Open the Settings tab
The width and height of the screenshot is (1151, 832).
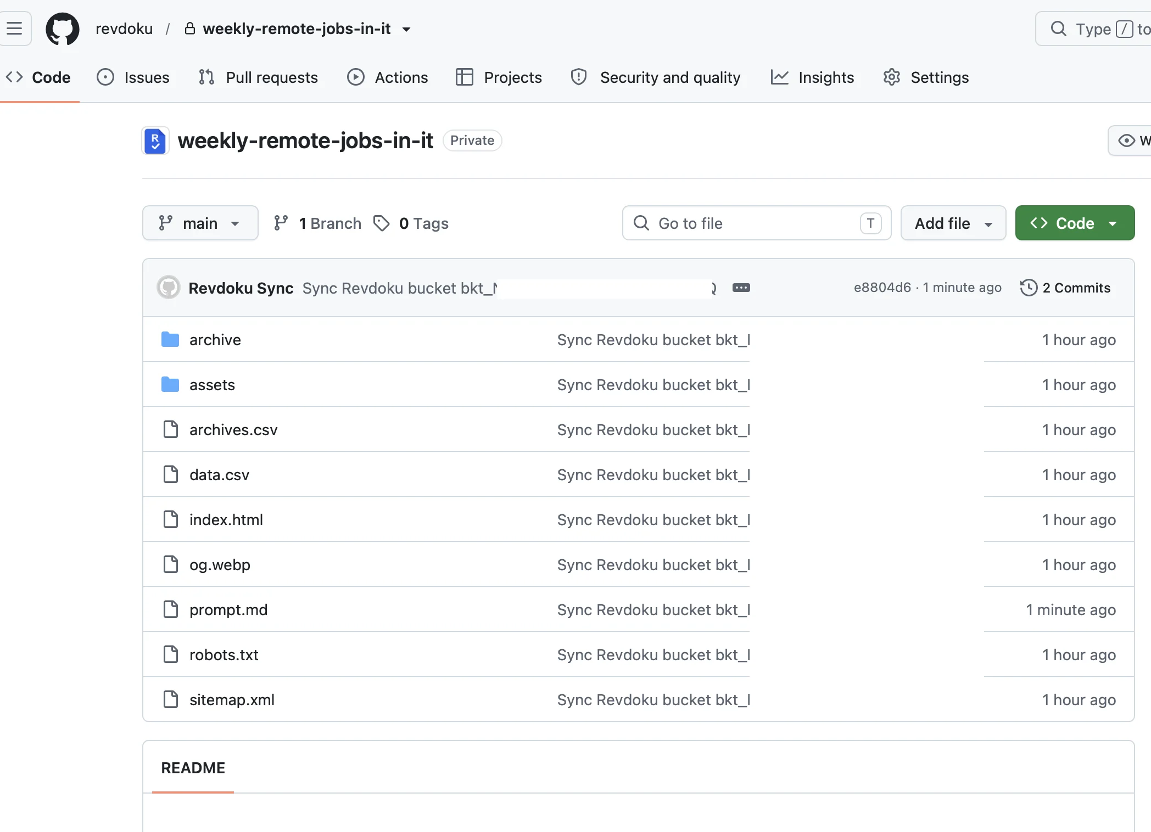tap(926, 77)
